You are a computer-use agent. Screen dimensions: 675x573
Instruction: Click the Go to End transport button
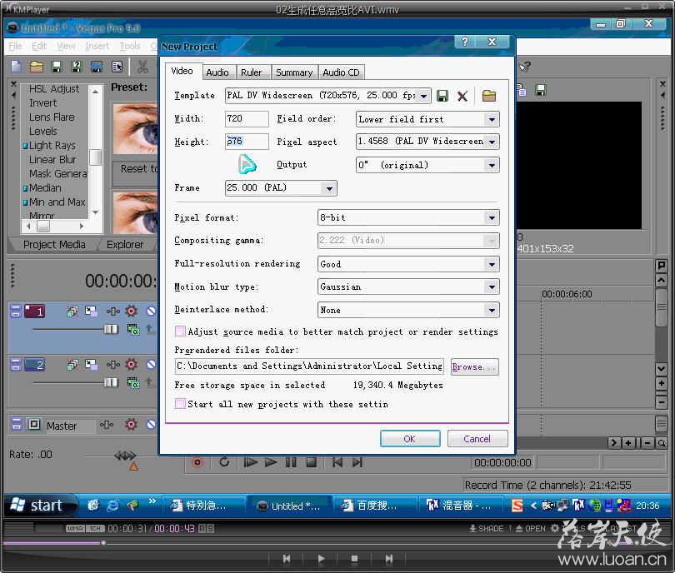(357, 462)
